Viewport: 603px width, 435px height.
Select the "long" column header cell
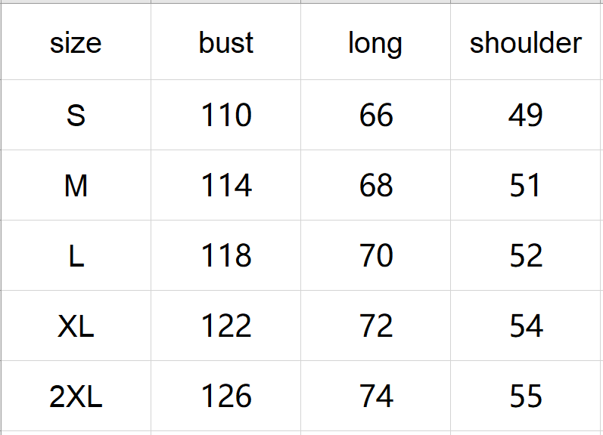pyautogui.click(x=375, y=43)
